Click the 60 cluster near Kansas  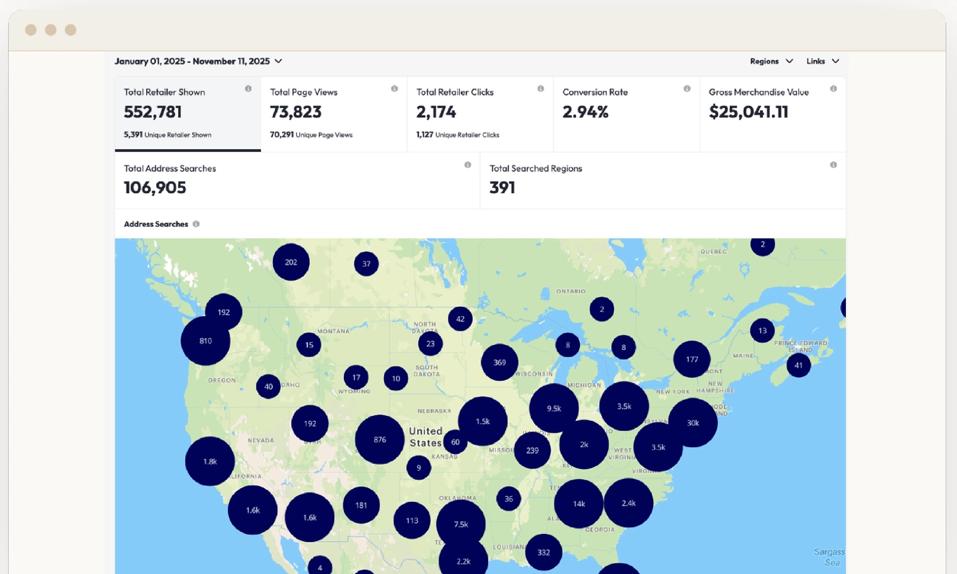(455, 442)
